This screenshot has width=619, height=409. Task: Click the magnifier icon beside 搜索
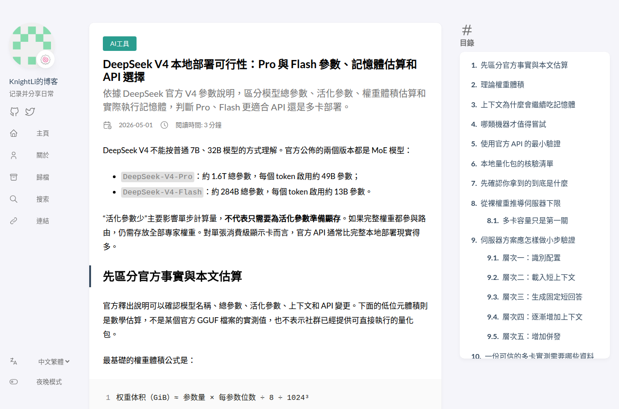pos(14,199)
